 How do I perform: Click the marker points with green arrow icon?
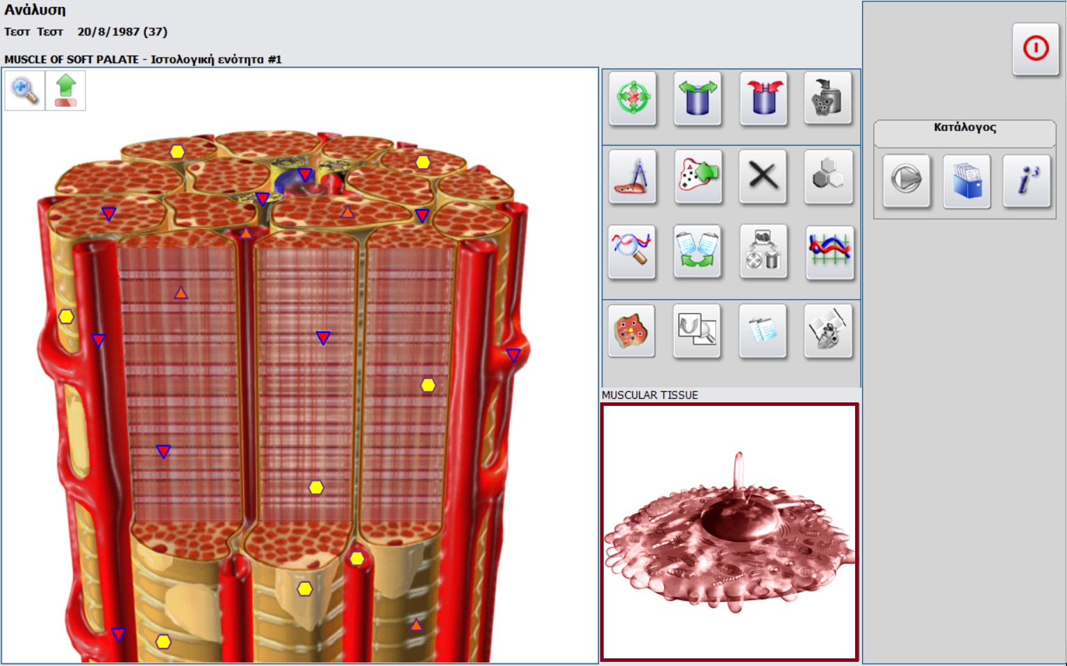click(697, 177)
